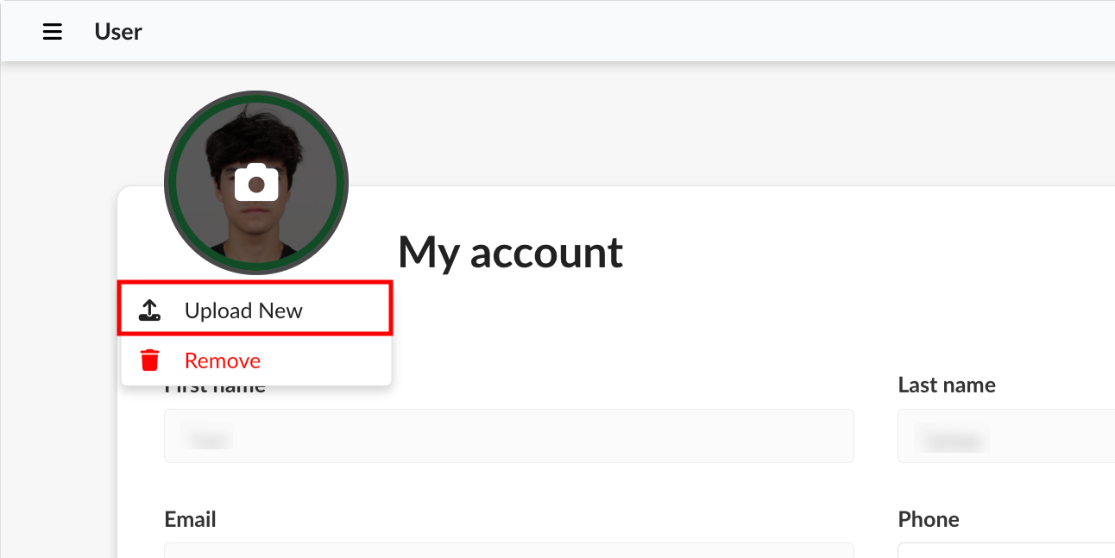Click into the Email input field
The width and height of the screenshot is (1115, 558).
point(509,550)
